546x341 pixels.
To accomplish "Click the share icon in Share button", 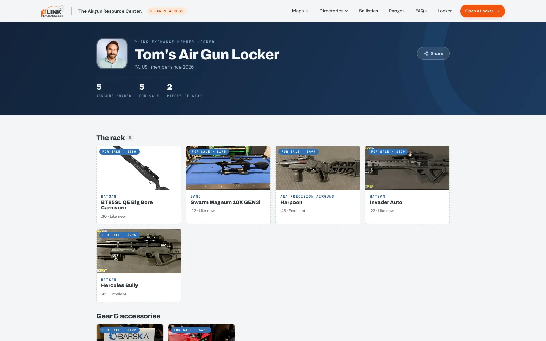I will tap(426, 54).
